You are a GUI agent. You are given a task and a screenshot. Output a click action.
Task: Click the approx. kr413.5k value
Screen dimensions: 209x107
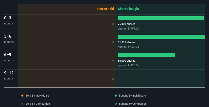128,65
